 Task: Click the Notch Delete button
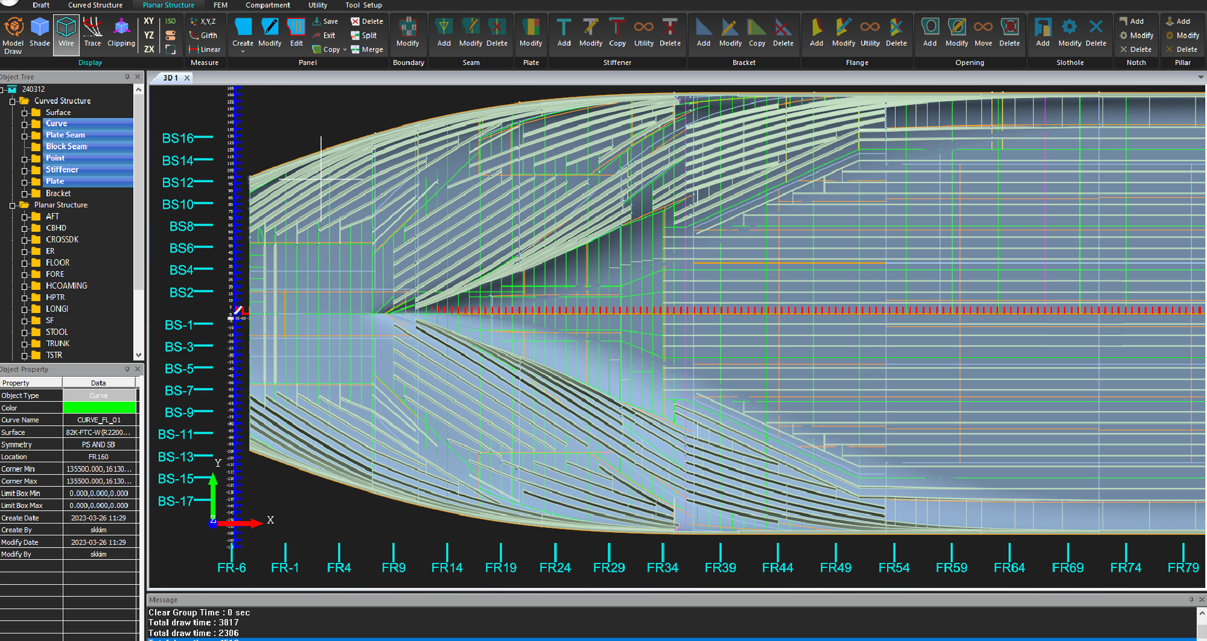coord(1136,49)
